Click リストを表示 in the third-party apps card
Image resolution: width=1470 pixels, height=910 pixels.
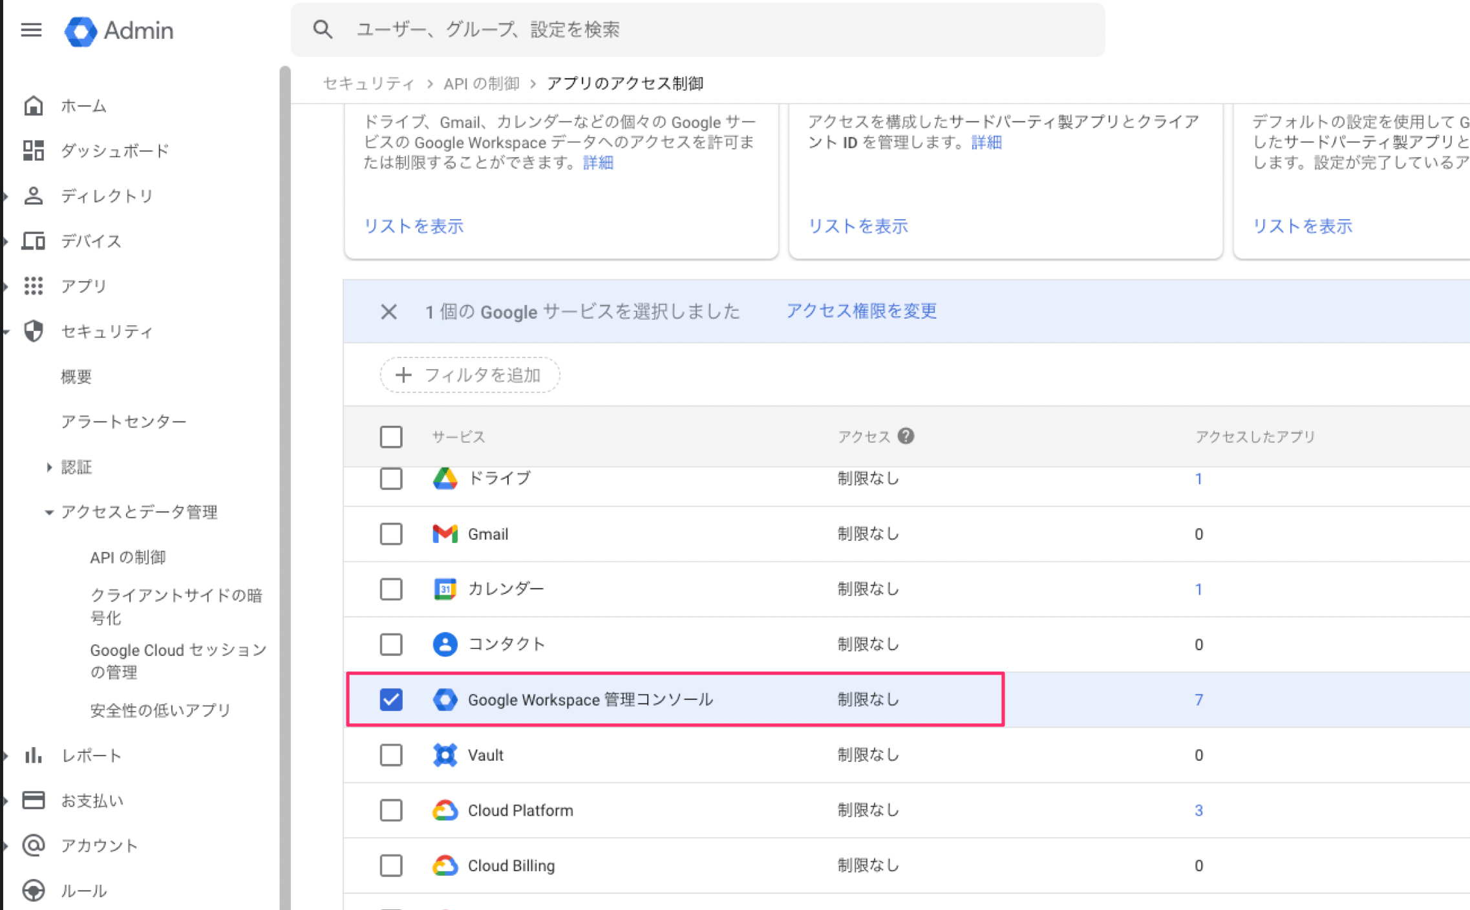(858, 226)
